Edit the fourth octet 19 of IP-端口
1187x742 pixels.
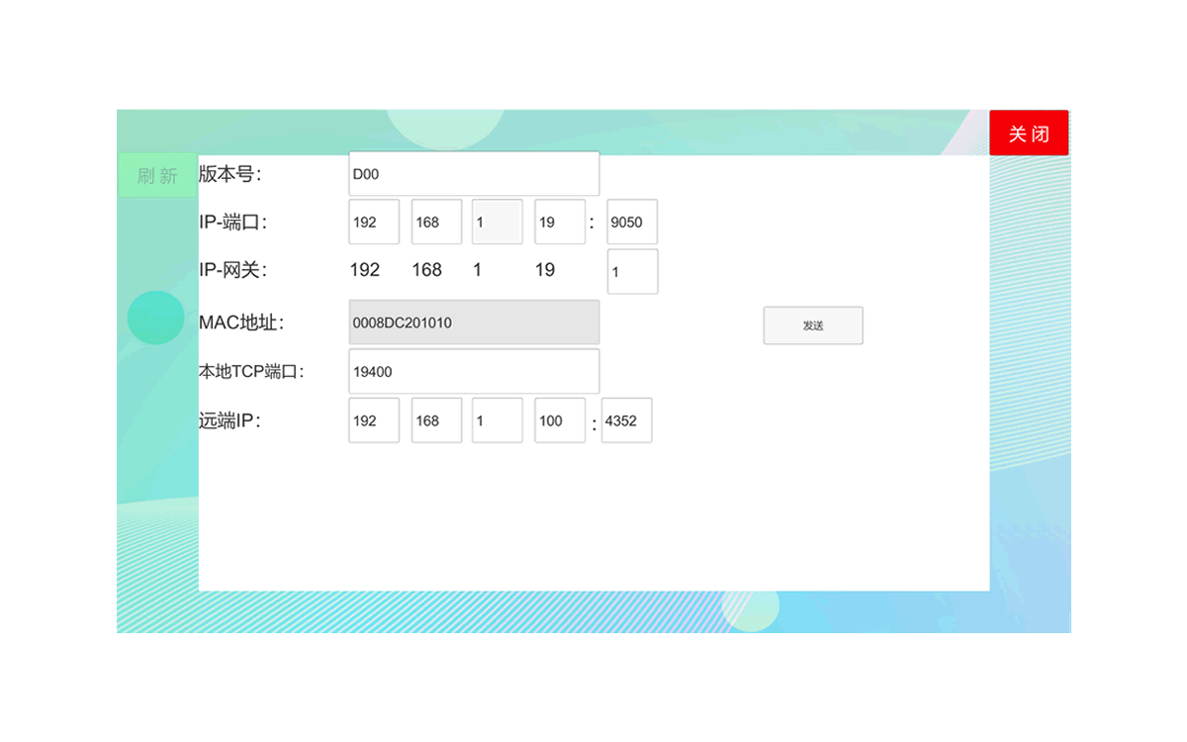[560, 223]
